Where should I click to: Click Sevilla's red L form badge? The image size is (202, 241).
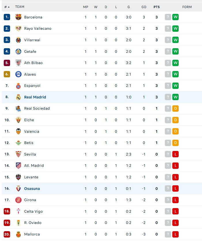coord(175,154)
